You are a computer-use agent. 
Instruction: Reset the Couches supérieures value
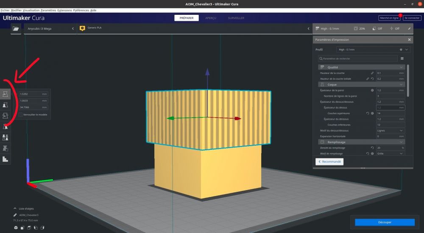[x=368, y=113]
